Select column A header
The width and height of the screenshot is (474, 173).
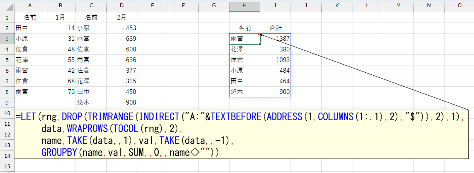tap(29, 5)
